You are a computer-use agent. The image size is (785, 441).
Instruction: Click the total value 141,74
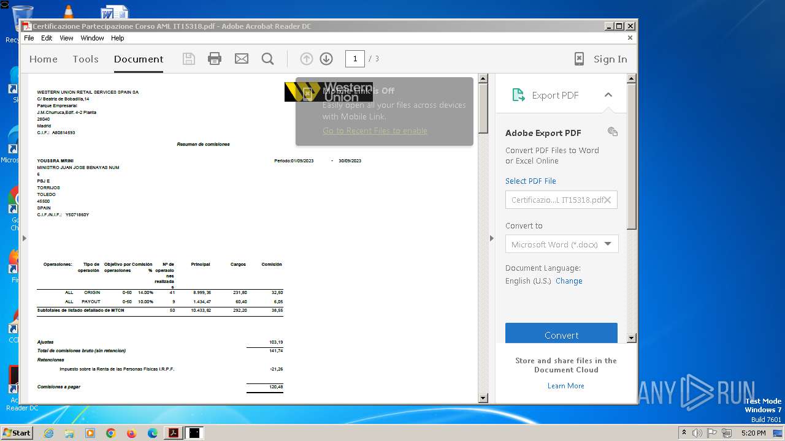(x=276, y=351)
